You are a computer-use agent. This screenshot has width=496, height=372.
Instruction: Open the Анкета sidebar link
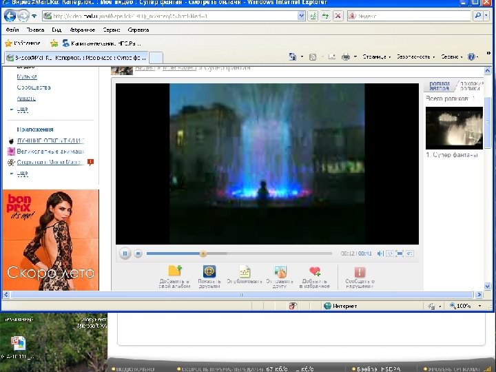[x=26, y=99]
